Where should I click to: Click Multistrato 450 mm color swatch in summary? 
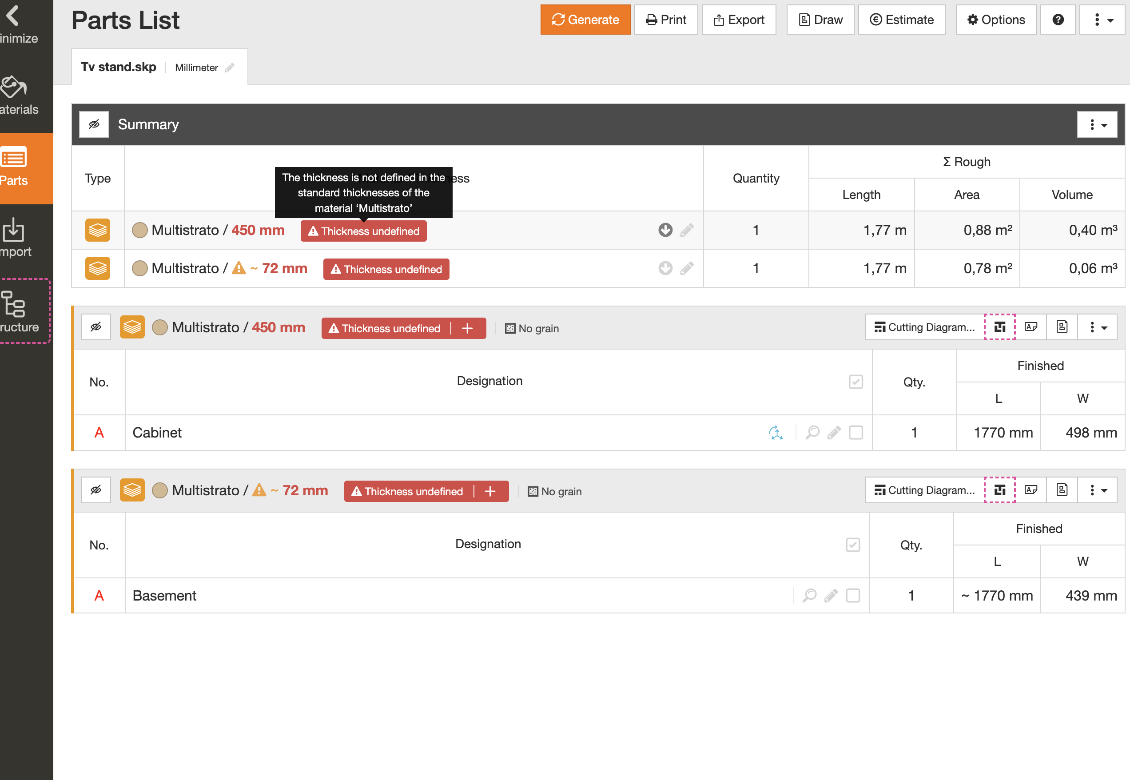click(x=140, y=230)
